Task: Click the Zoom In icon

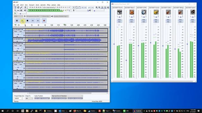Action: click(x=97, y=8)
